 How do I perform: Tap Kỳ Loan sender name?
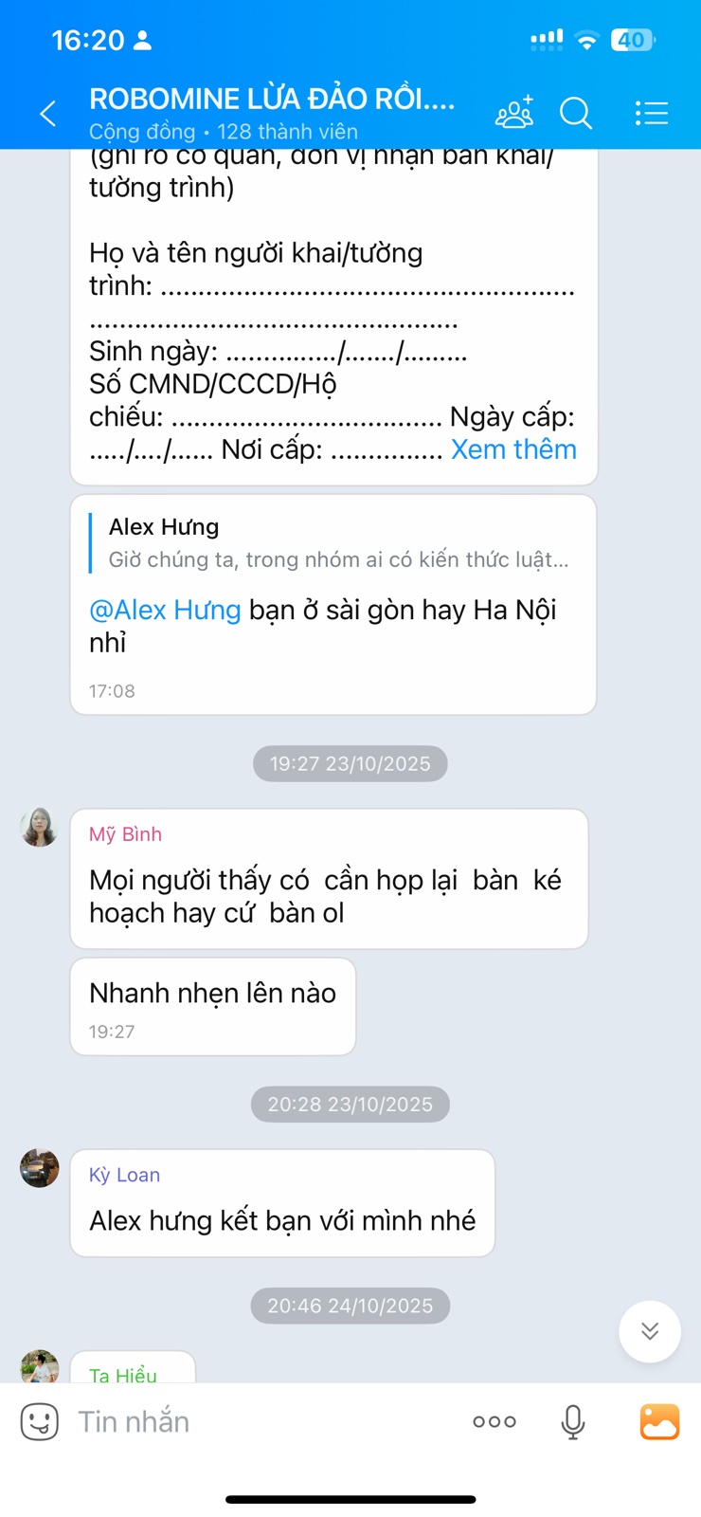(x=124, y=1175)
